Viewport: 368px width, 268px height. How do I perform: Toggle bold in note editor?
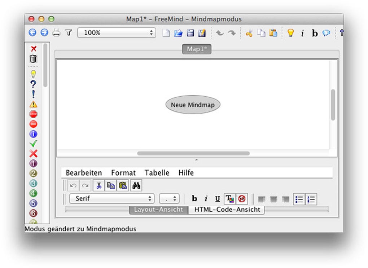point(194,199)
